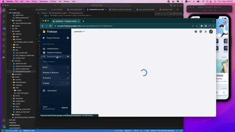Image resolution: width=235 pixels, height=132 pixels.
Task: Open the Firebase account avatar
Action: point(211,32)
